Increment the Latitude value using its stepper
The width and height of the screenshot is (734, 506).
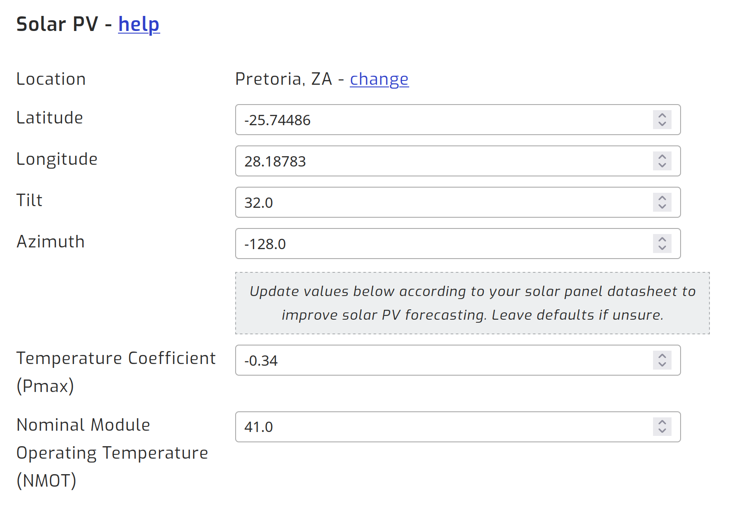[662, 115]
